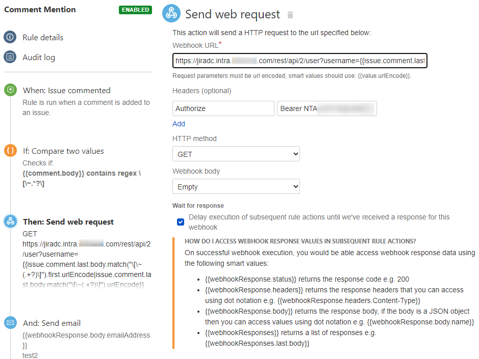Edit the Bearer token header value field
The width and height of the screenshot is (479, 359).
coord(327,108)
